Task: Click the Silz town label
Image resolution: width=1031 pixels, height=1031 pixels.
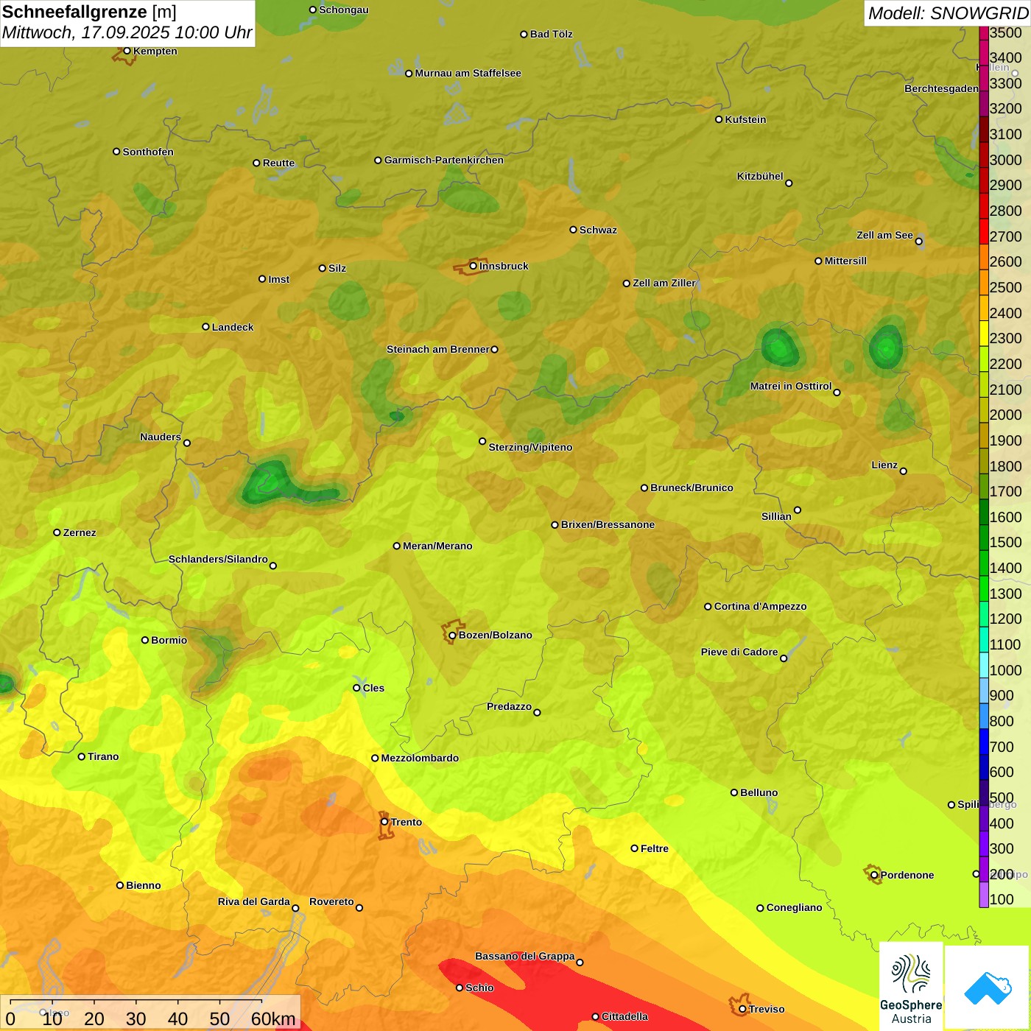Action: click(337, 268)
